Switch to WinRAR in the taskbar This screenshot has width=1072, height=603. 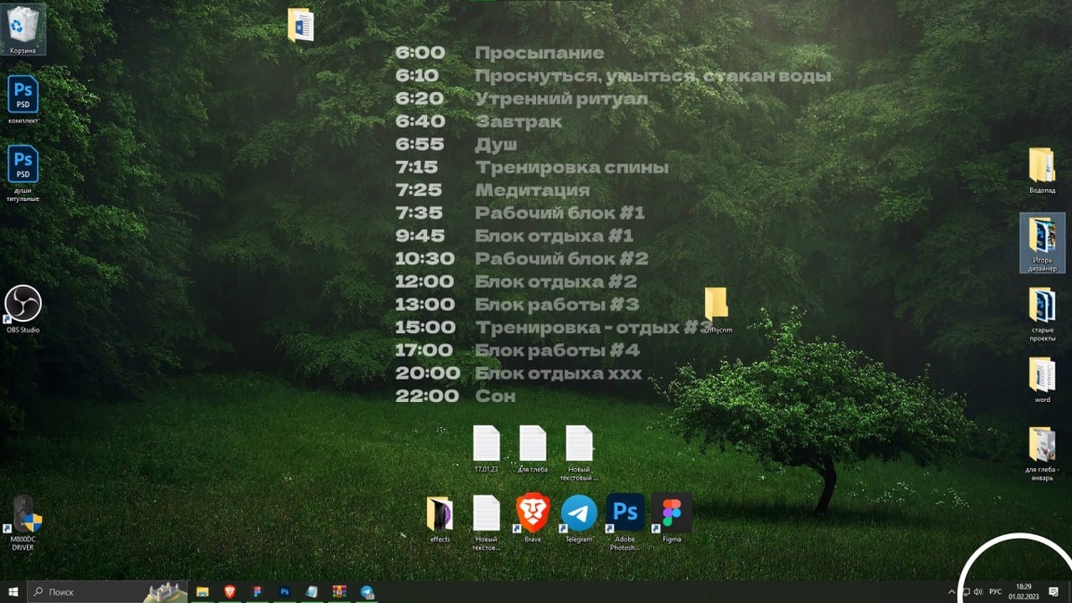coord(339,591)
